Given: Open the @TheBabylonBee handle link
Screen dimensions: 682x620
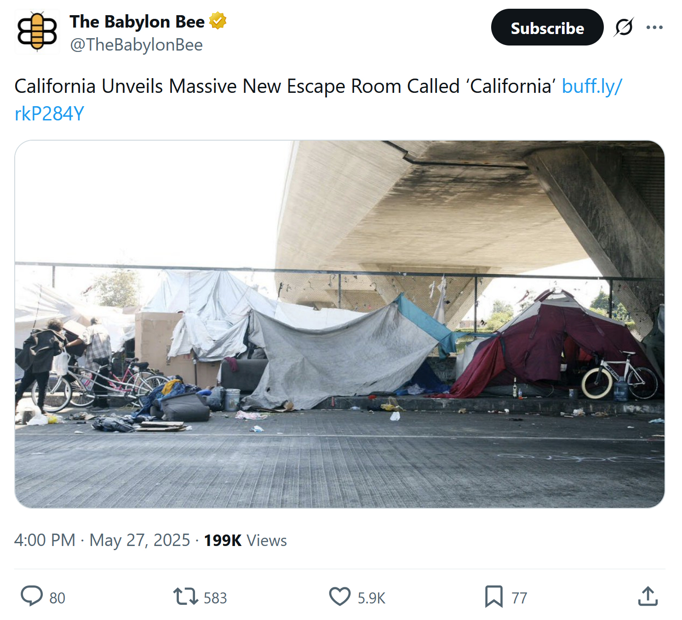Looking at the screenshot, I should coord(136,45).
